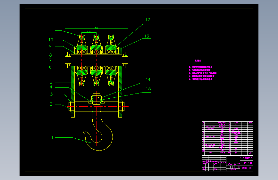Screen dimensions: 278x180
Task: Click callout number 13 beside the pulley block
Action: click(147, 36)
